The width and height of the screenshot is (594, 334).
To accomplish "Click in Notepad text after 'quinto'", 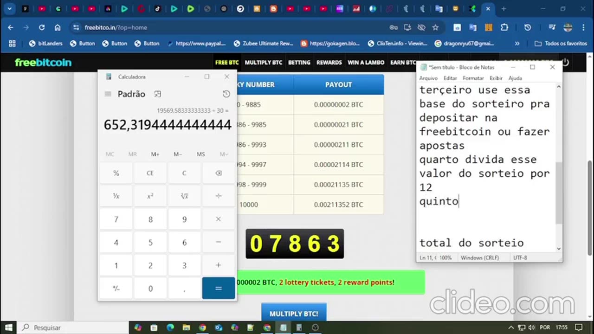I will coord(459,201).
